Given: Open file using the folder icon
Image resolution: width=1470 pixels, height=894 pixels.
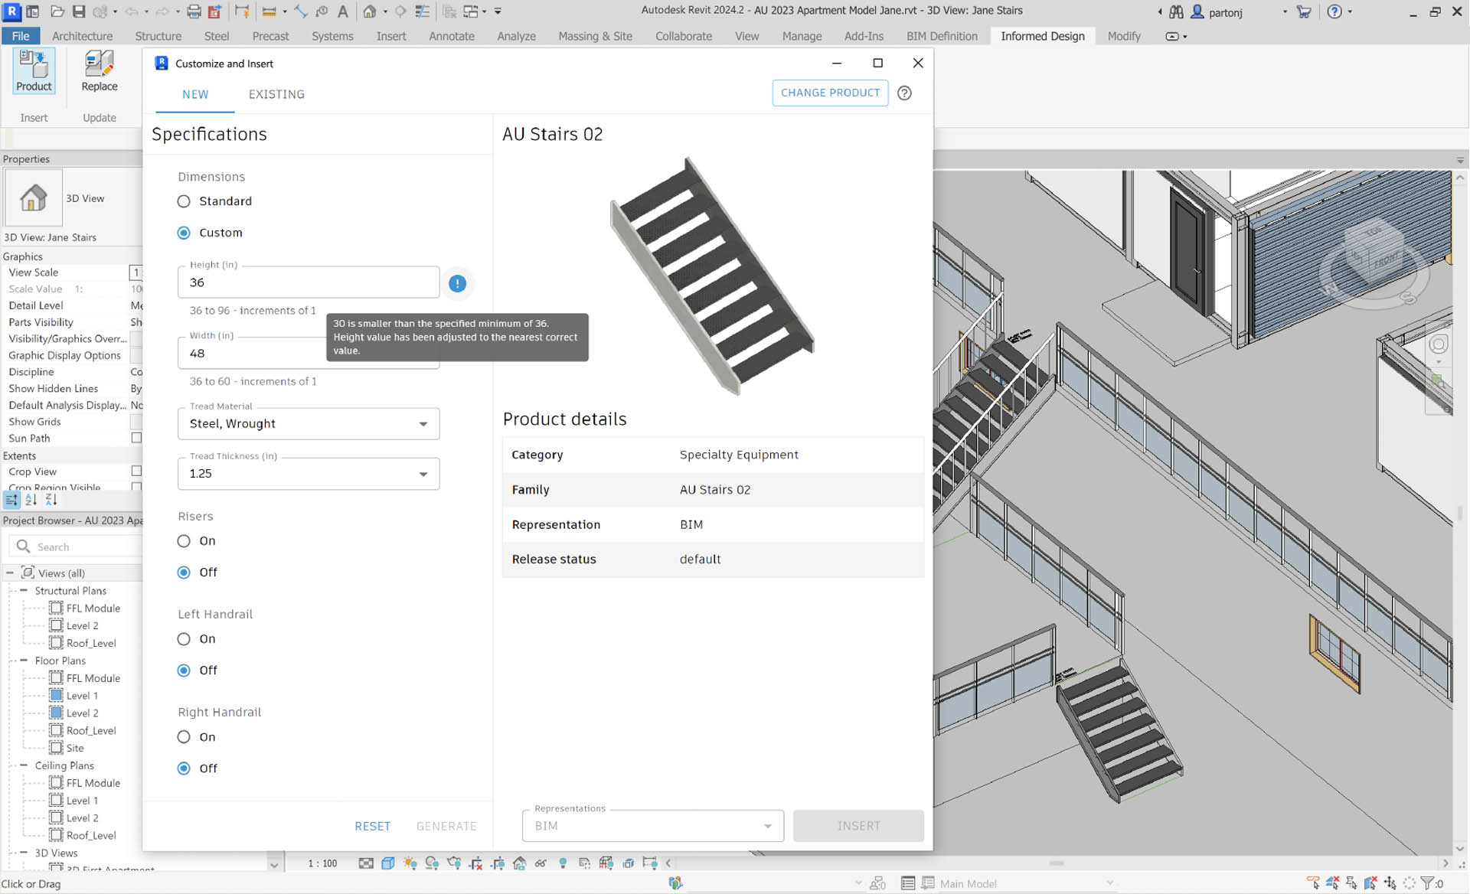Looking at the screenshot, I should 57,11.
